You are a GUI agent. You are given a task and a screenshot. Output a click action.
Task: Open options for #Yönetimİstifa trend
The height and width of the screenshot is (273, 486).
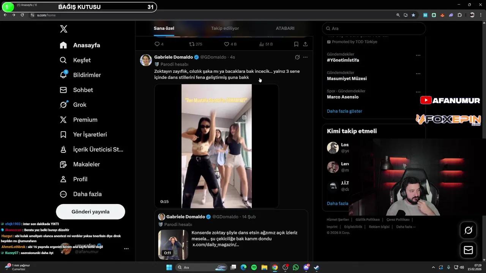tap(418, 55)
